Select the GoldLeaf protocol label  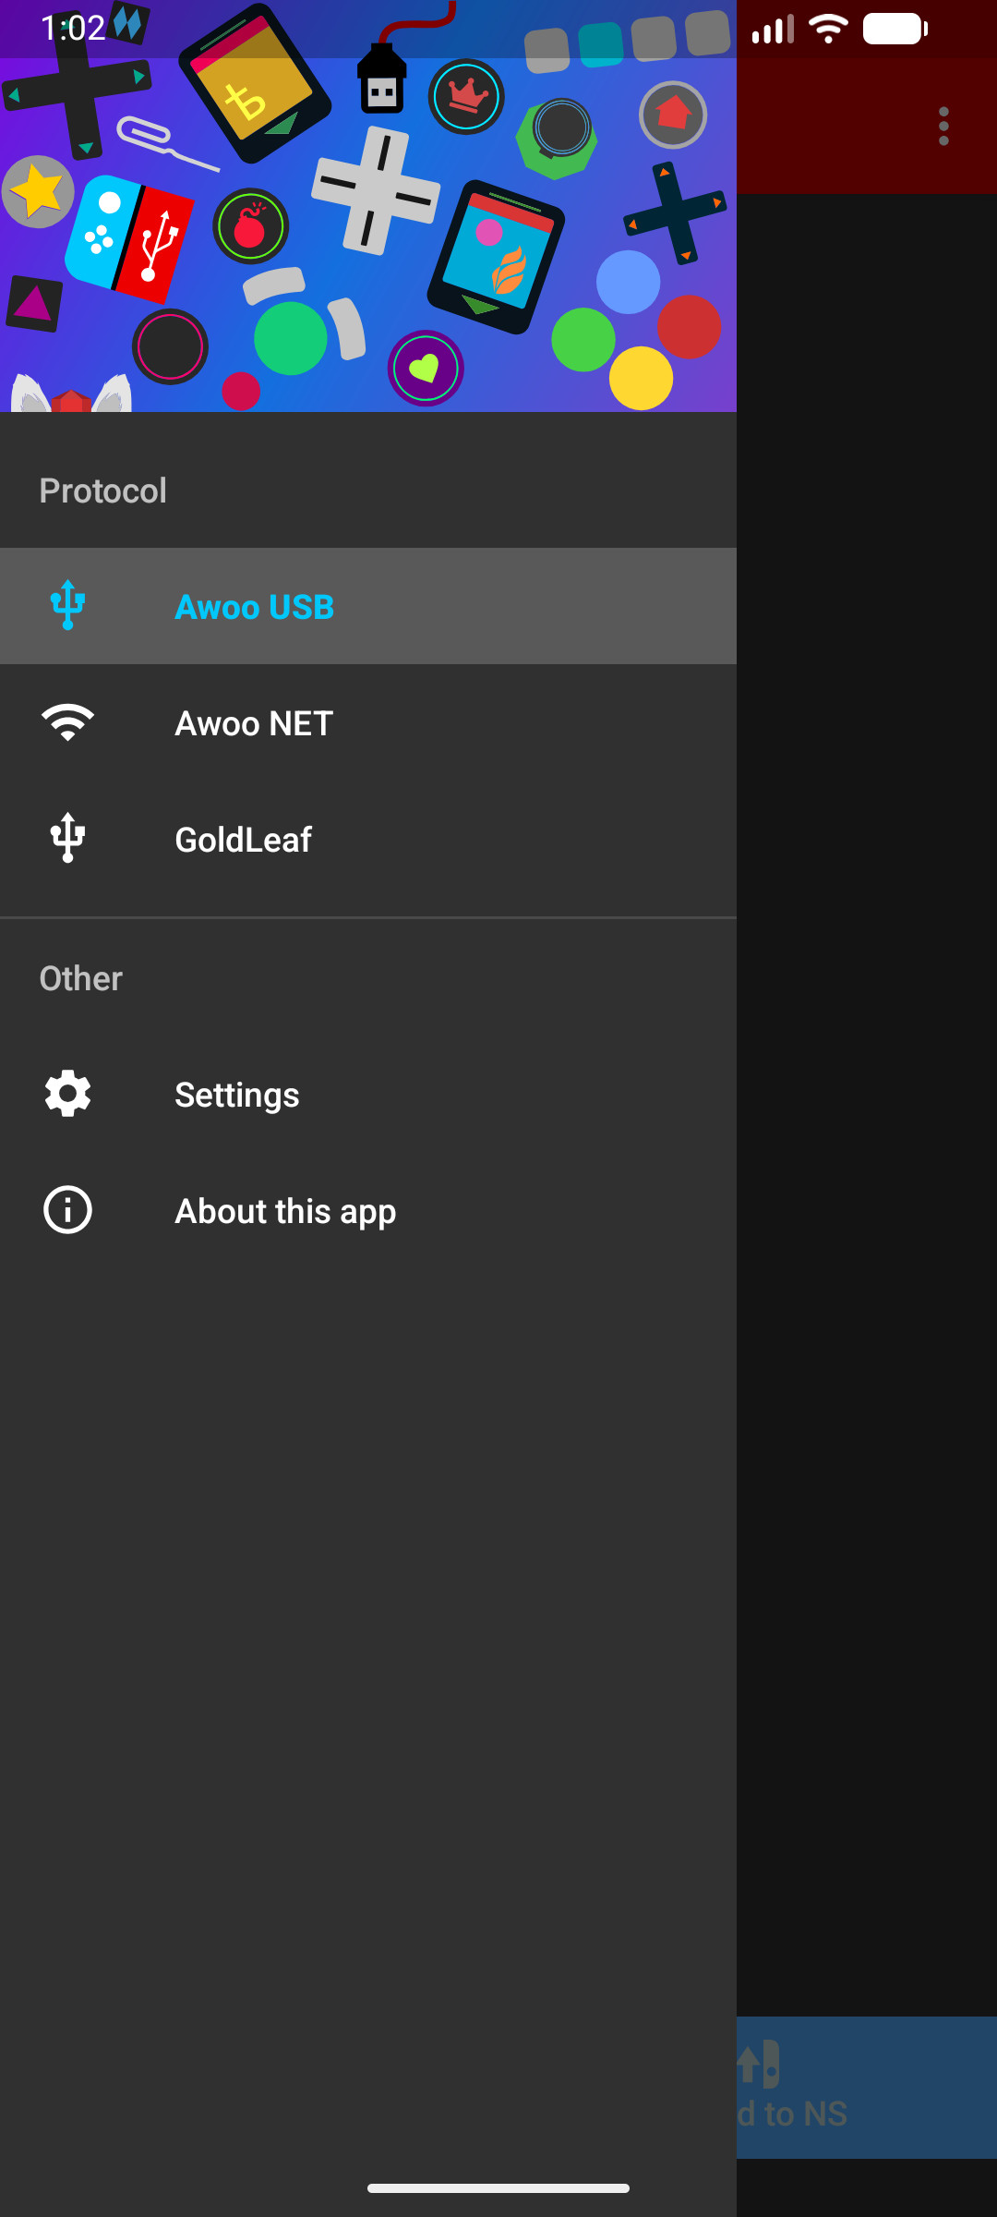(243, 840)
